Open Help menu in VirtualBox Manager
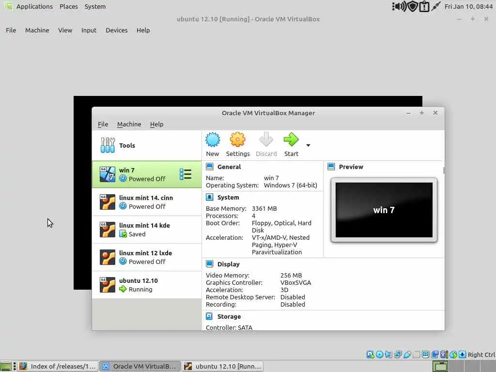Viewport: 496px width, 372px height. [x=156, y=124]
